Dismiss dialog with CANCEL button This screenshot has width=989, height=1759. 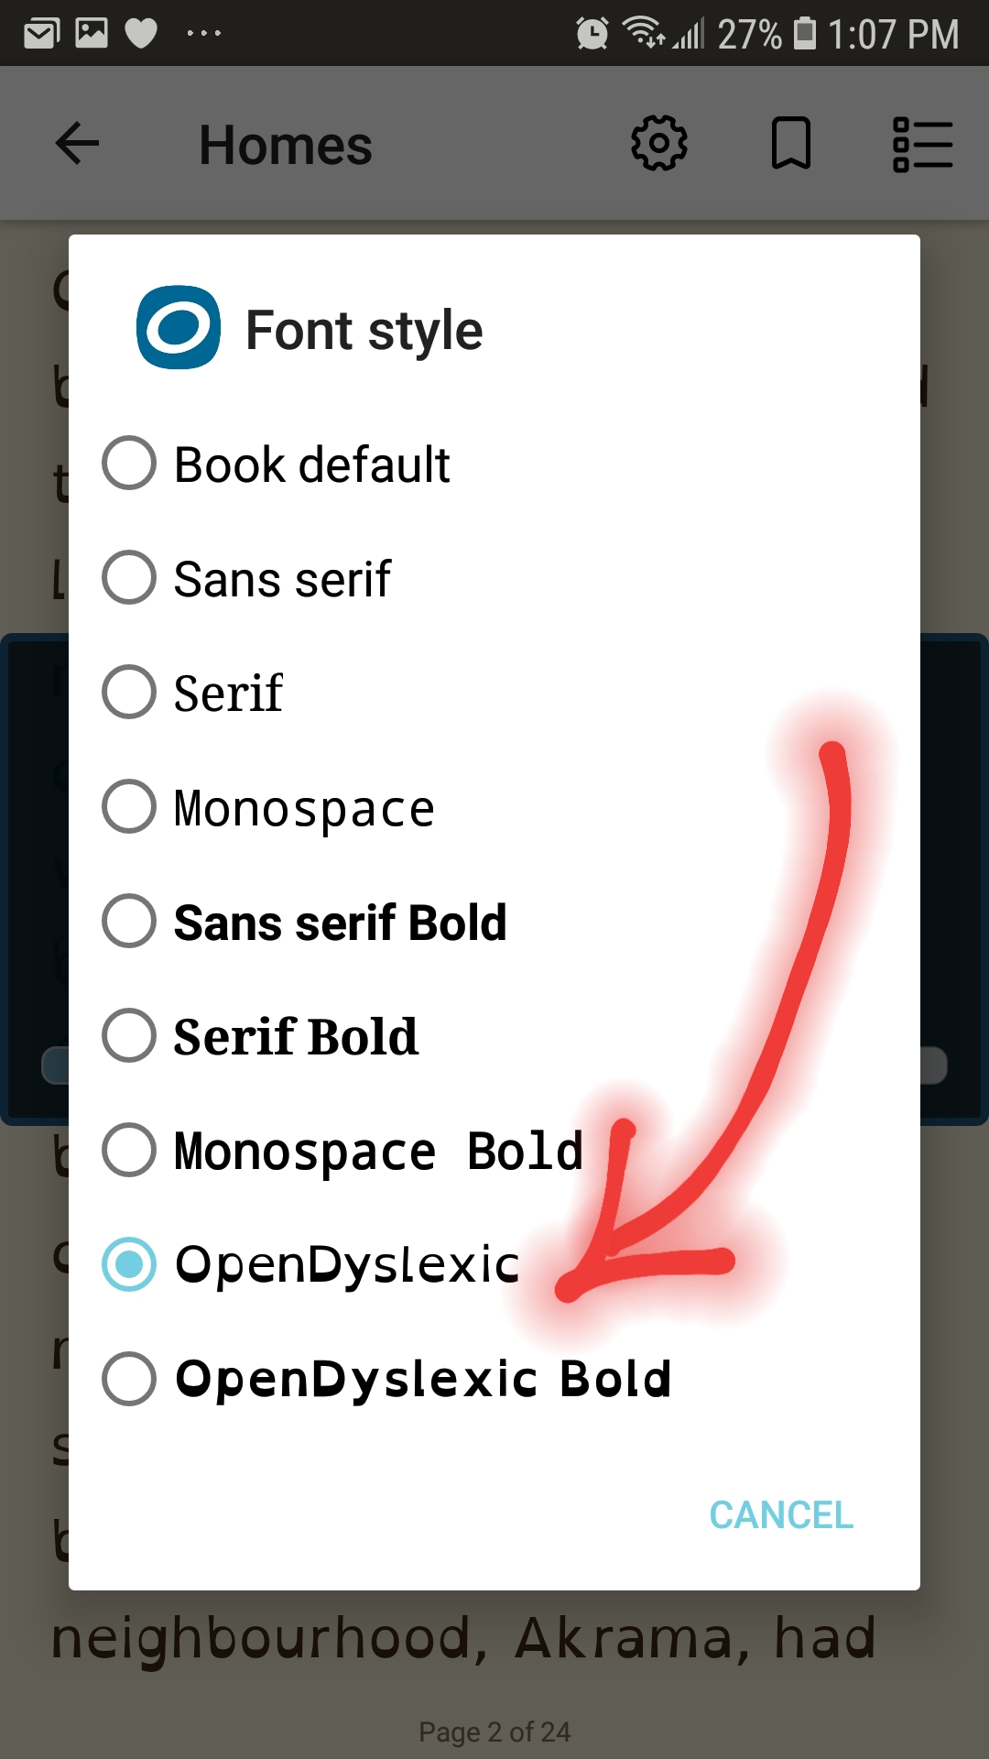[x=781, y=1515]
